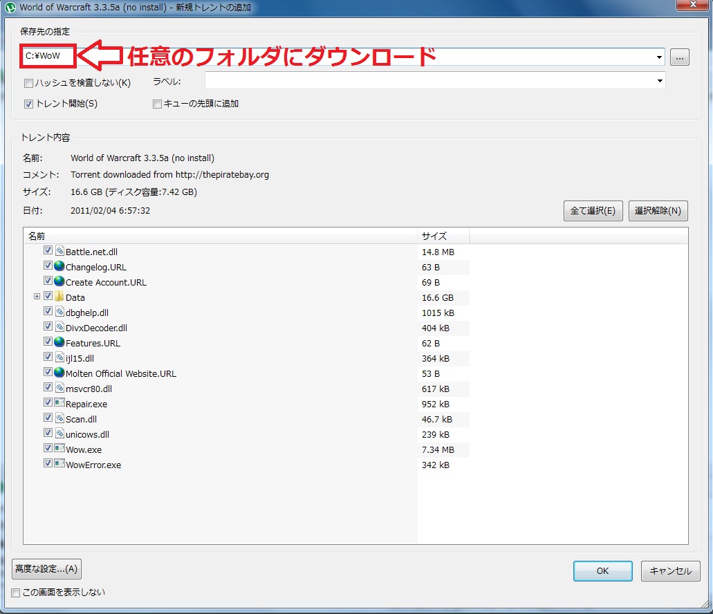Screen dimensions: 713x614
Task: Open the ラベル dropdown list
Action: pyautogui.click(x=659, y=81)
